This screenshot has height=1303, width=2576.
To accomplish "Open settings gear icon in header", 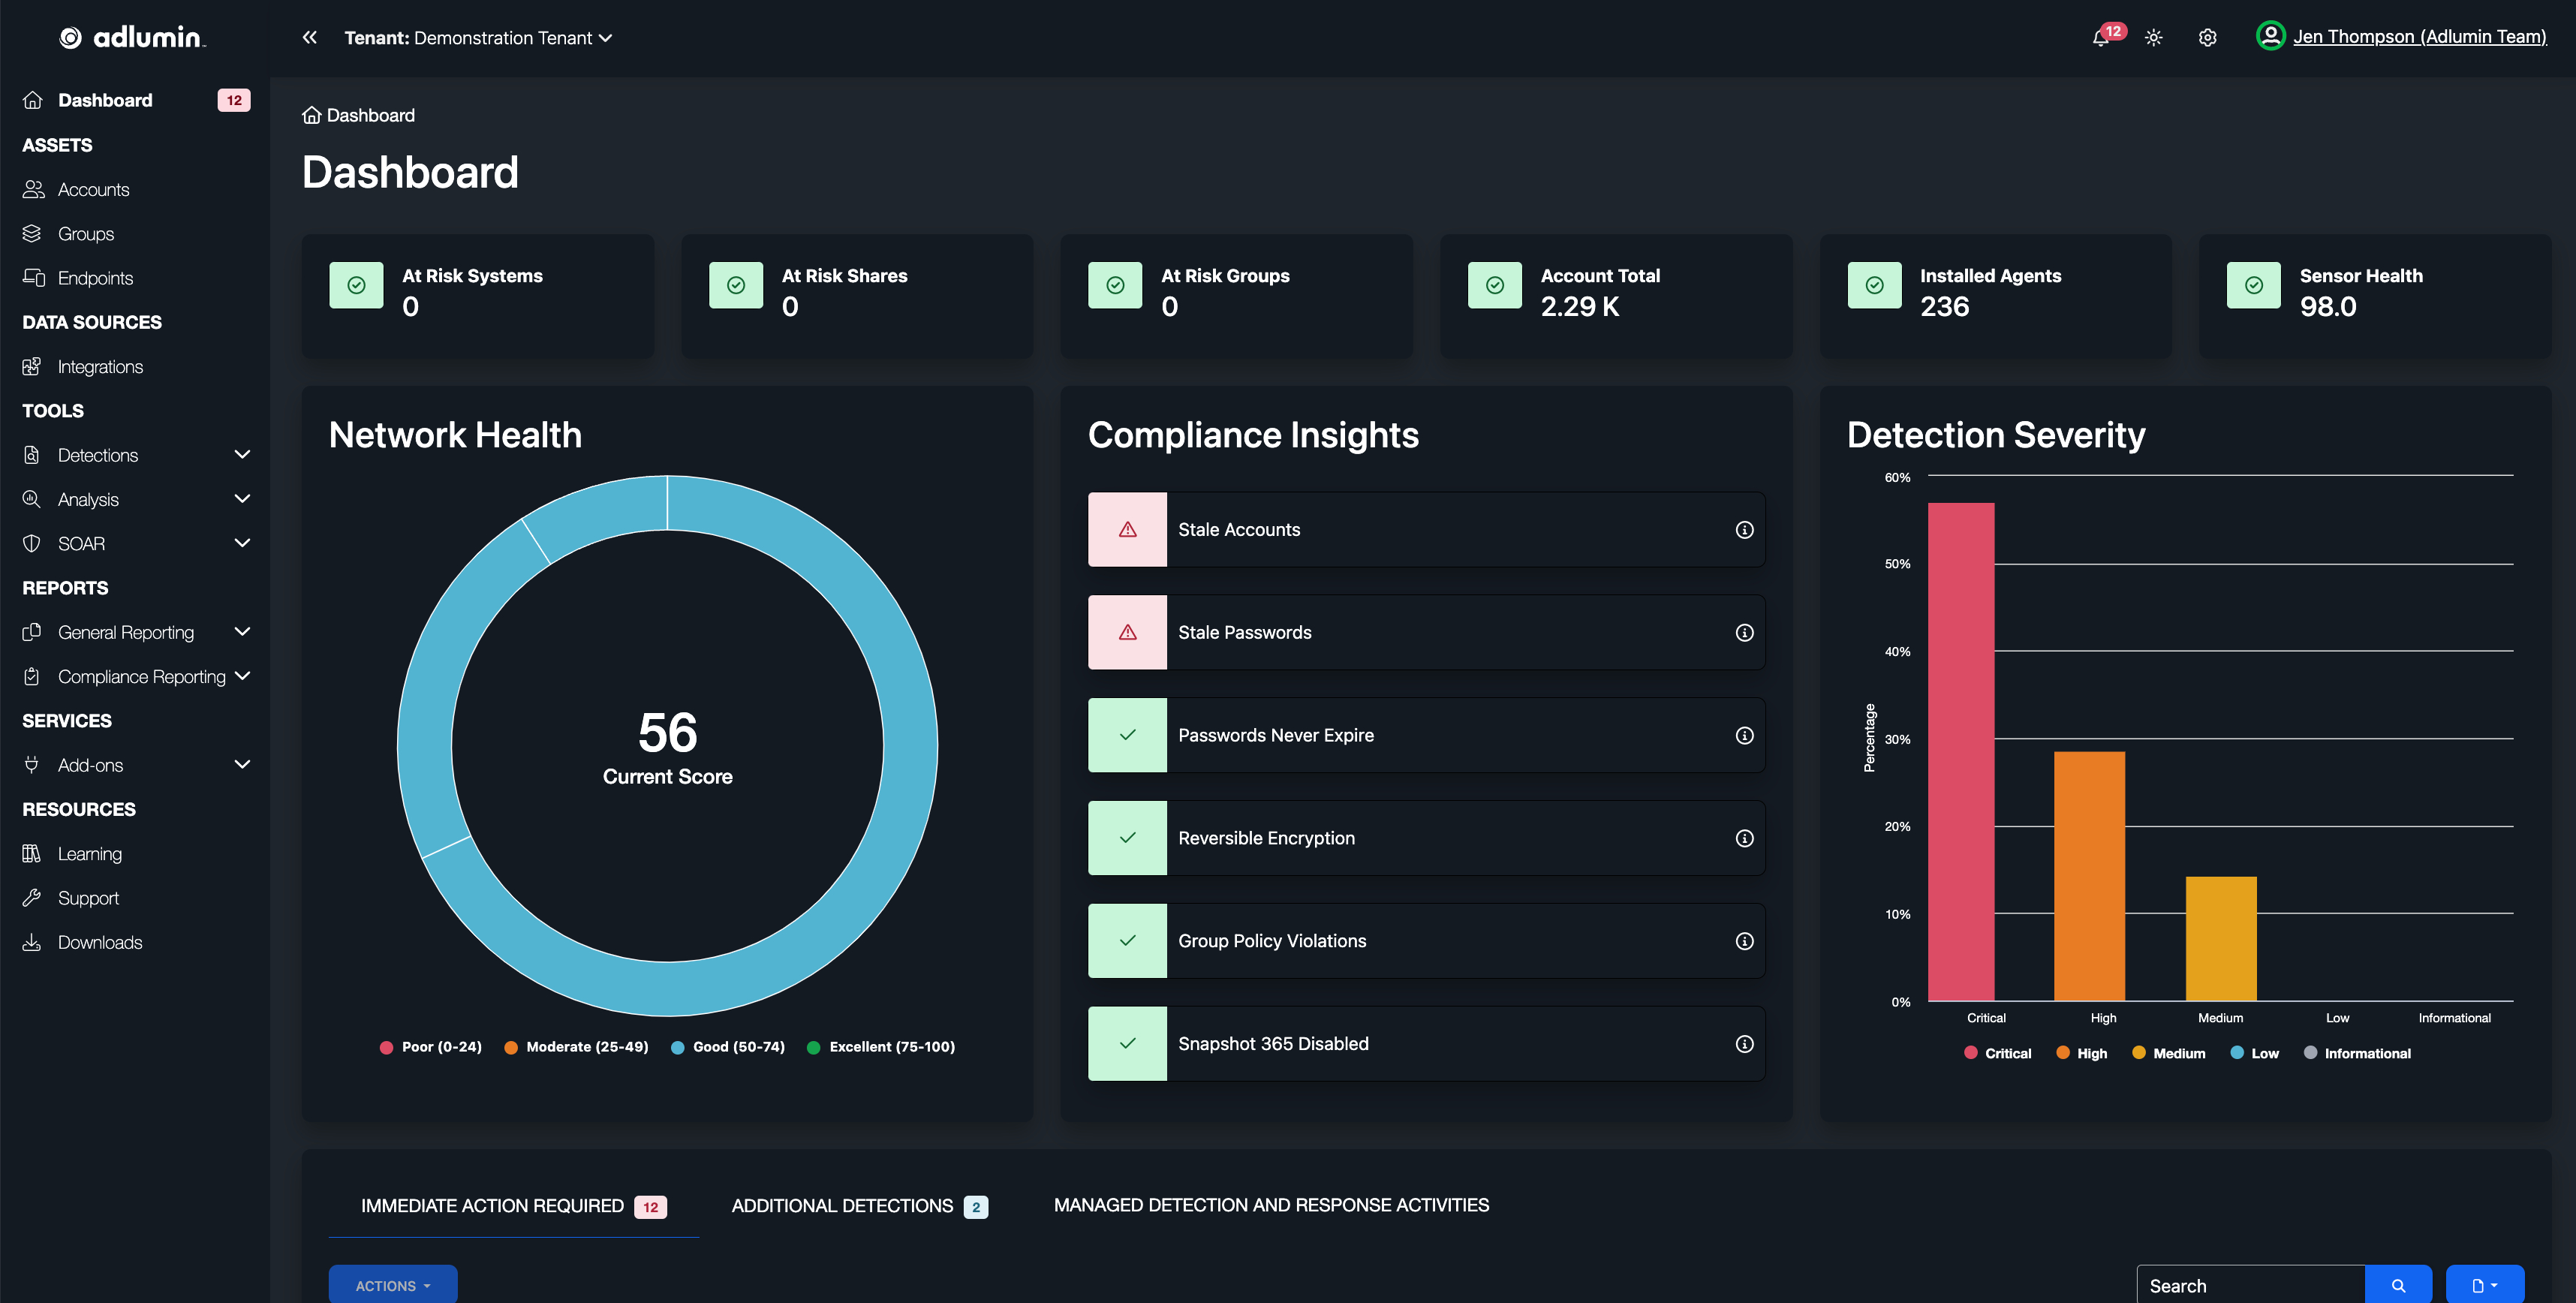I will pos(2207,38).
